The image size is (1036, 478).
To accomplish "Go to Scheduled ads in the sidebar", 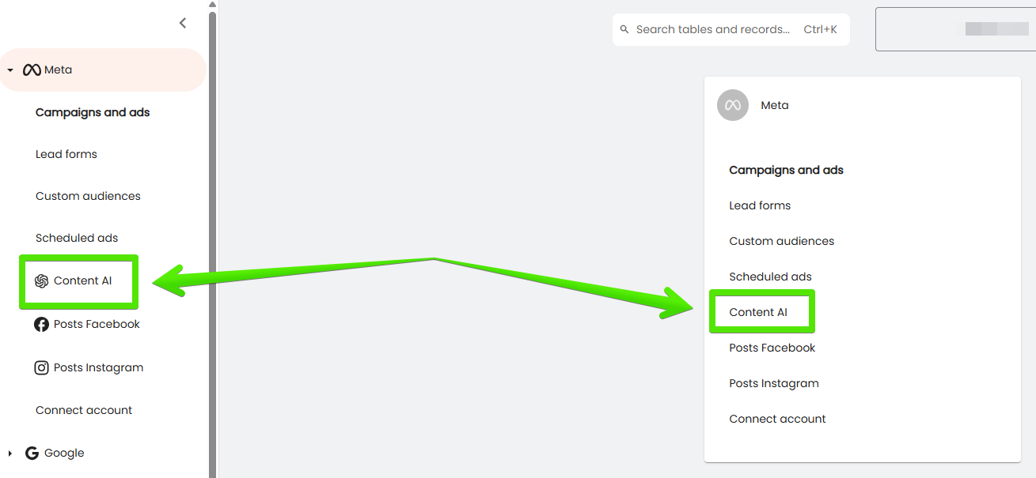I will [x=77, y=238].
